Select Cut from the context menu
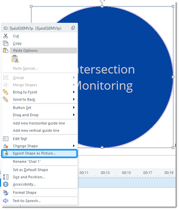The image size is (179, 210). click(39, 36)
